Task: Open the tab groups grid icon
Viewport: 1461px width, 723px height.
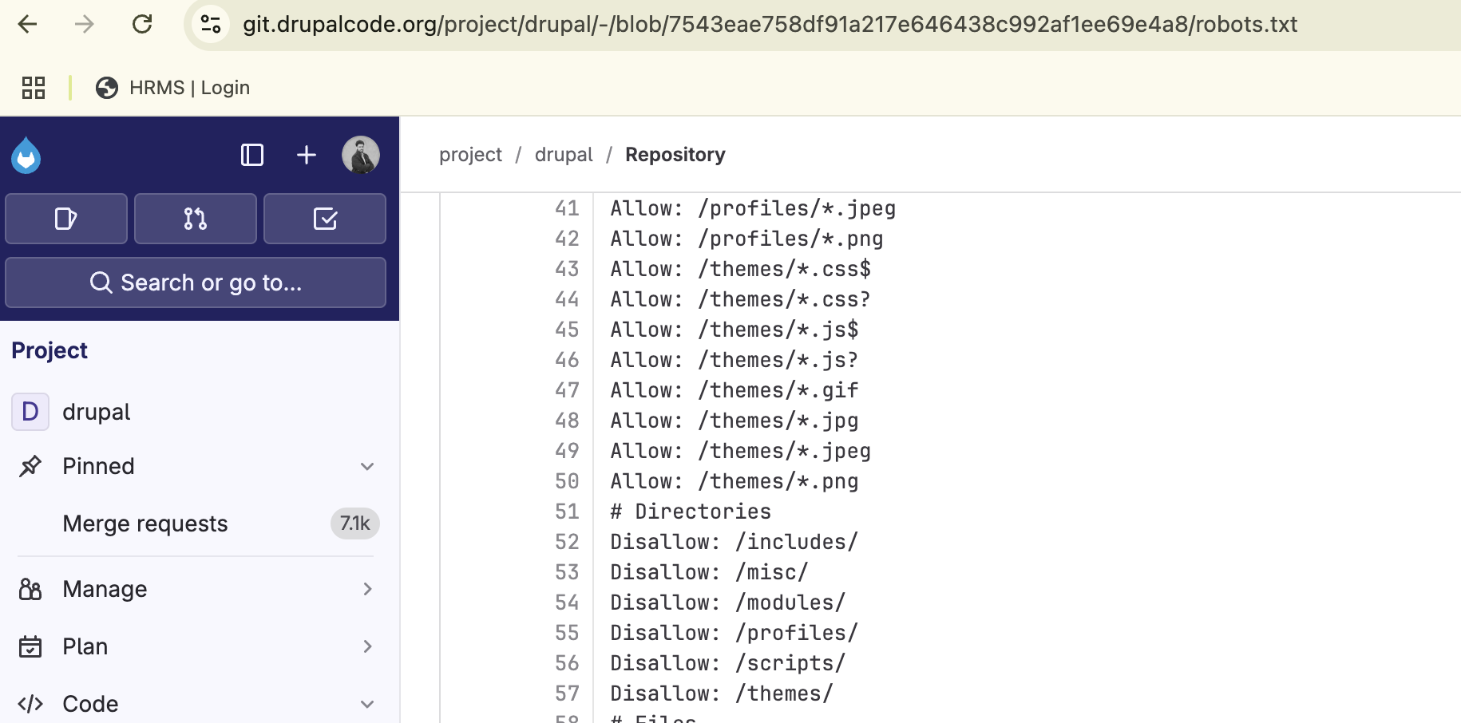Action: (33, 88)
